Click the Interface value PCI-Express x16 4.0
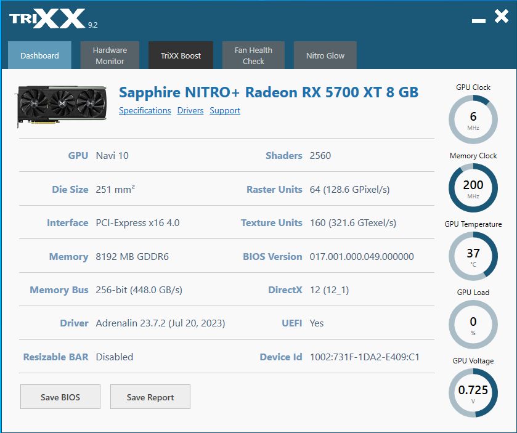Image resolution: width=517 pixels, height=433 pixels. 137,223
